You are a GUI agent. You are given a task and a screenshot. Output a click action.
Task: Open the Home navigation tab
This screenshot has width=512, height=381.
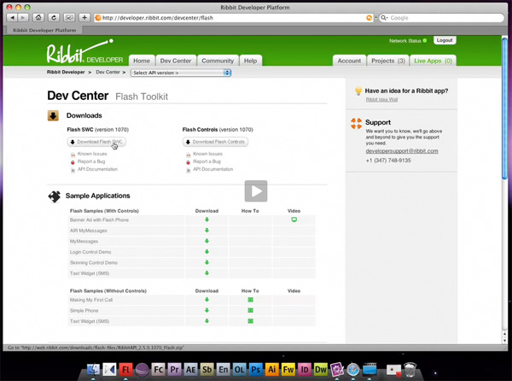[142, 61]
